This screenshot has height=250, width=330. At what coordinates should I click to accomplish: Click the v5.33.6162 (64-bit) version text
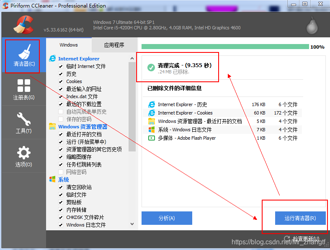pyautogui.click(x=64, y=30)
